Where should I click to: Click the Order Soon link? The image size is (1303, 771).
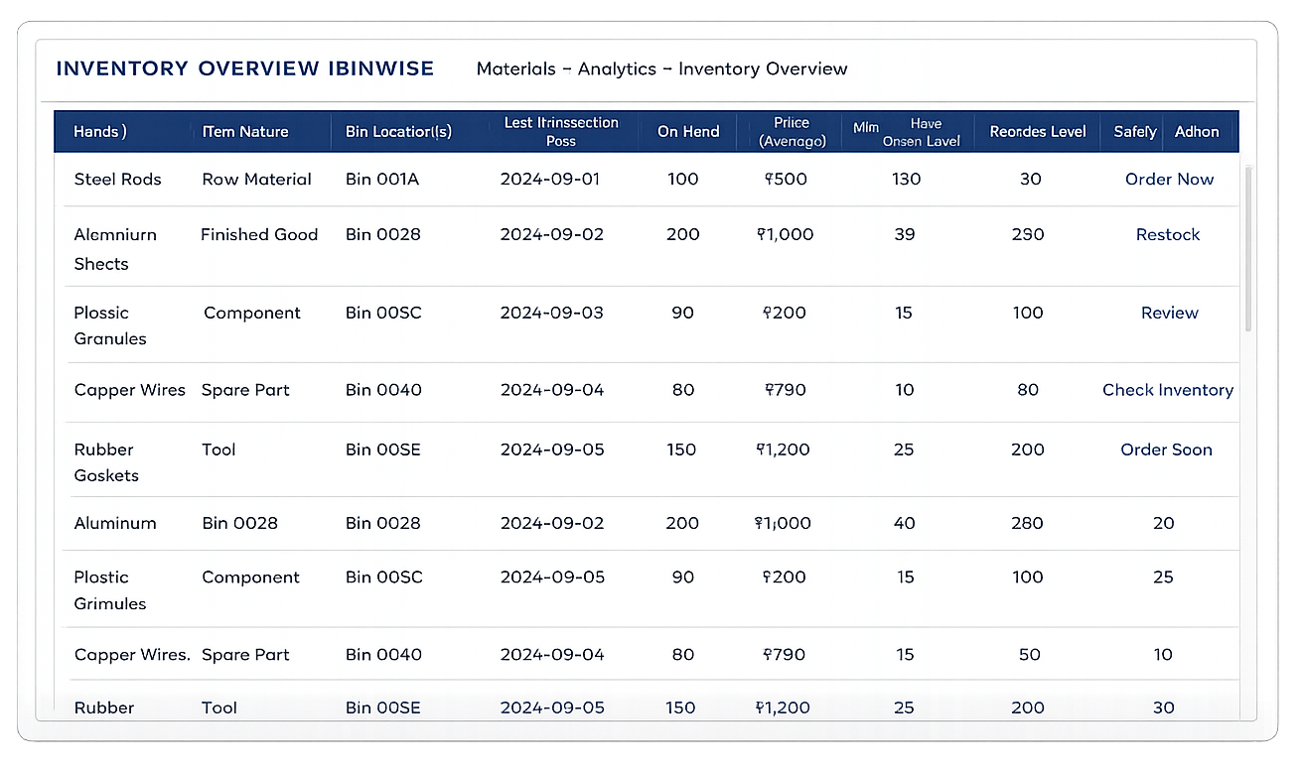[1166, 450]
